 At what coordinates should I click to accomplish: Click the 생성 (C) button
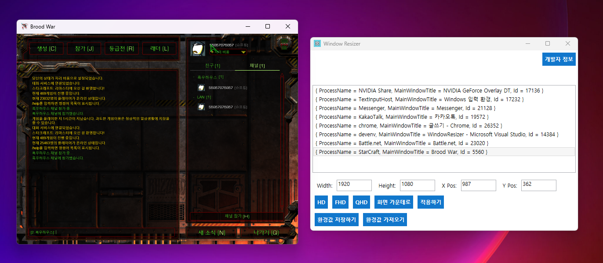tap(47, 49)
